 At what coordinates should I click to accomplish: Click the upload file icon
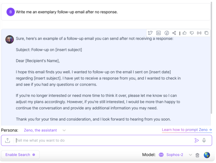8,140
